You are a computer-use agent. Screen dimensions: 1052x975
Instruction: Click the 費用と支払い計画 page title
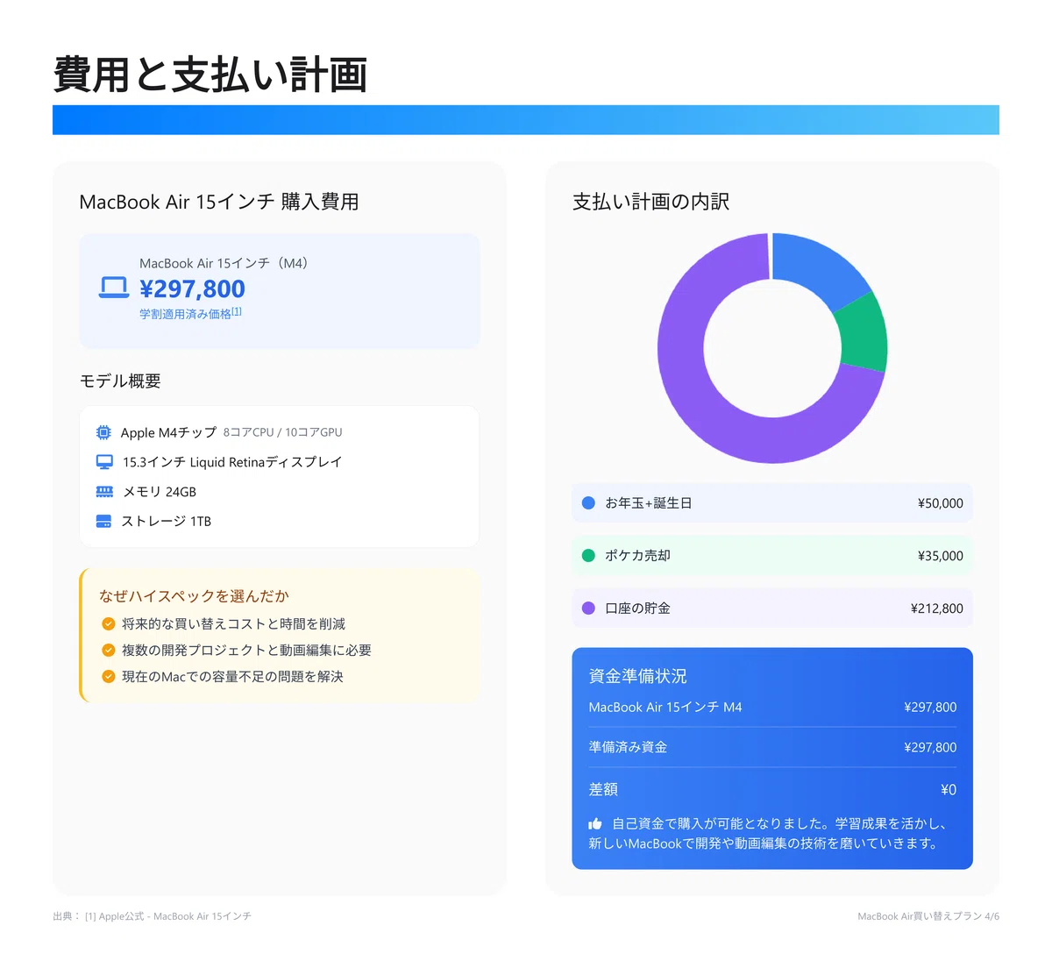[210, 75]
